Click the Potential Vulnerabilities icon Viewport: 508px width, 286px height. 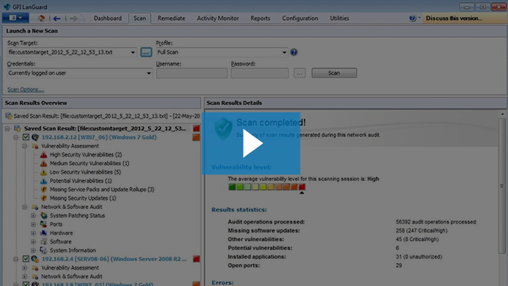click(43, 181)
